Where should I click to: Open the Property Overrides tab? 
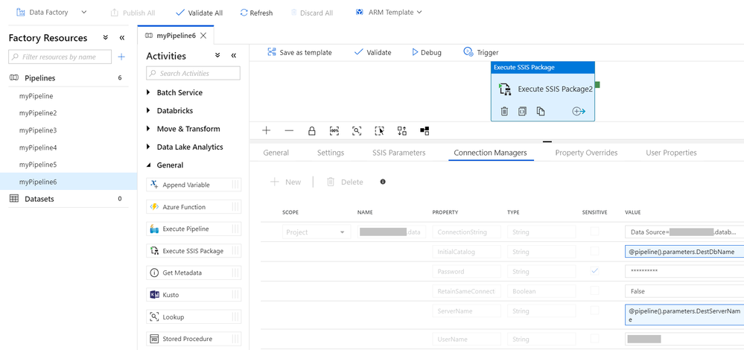pyautogui.click(x=586, y=153)
